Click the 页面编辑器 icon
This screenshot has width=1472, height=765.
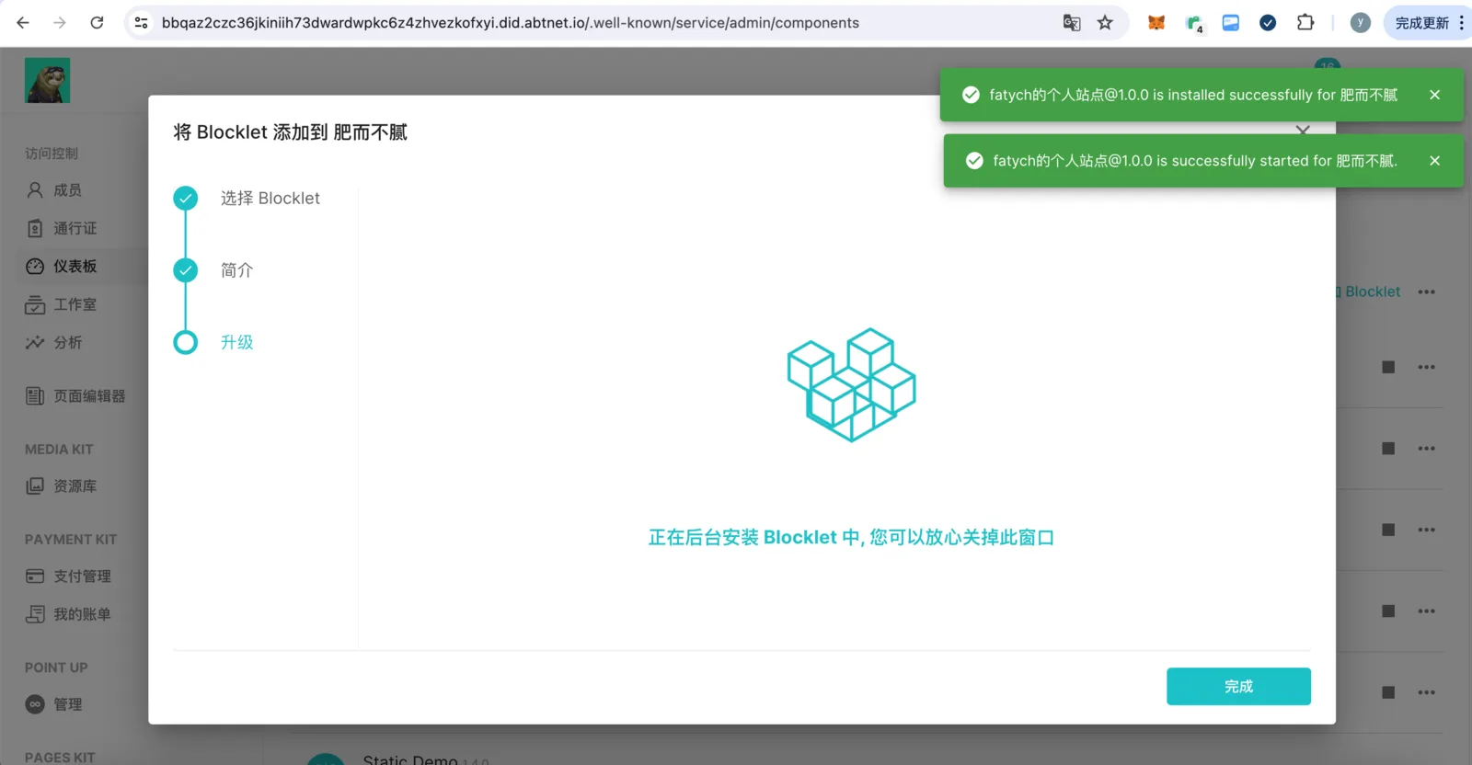35,395
